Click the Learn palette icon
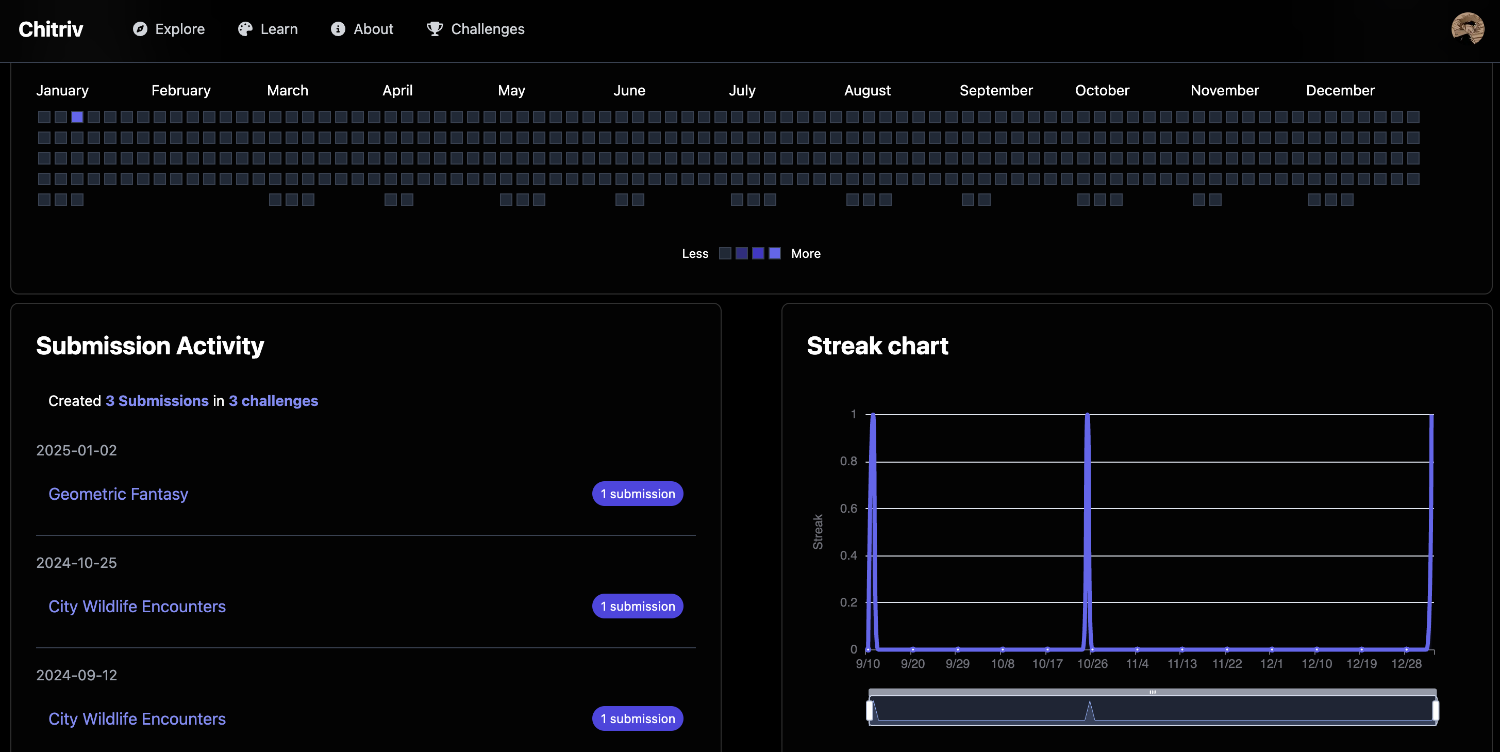This screenshot has height=752, width=1500. [x=245, y=29]
